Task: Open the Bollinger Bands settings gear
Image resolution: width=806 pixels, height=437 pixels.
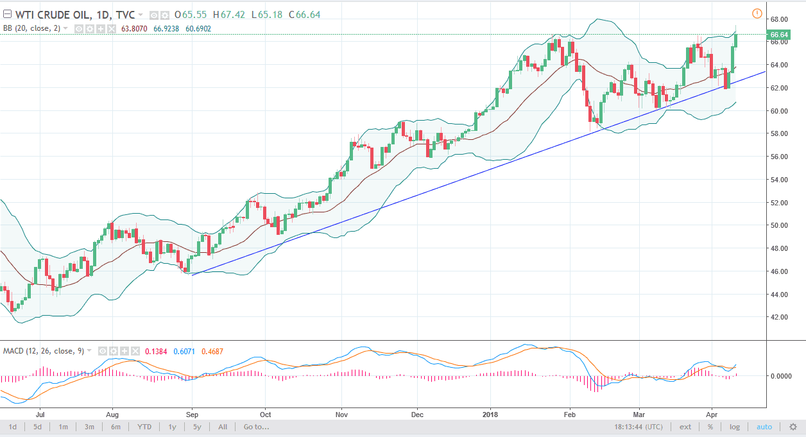Action: point(89,28)
